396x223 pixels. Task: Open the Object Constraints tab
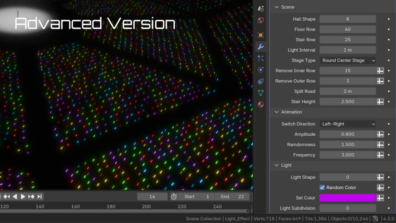261,81
